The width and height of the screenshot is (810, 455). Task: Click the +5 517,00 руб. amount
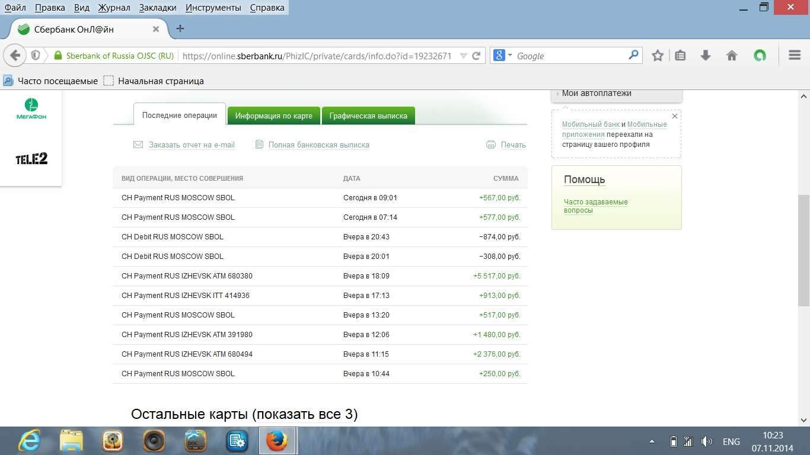click(496, 276)
